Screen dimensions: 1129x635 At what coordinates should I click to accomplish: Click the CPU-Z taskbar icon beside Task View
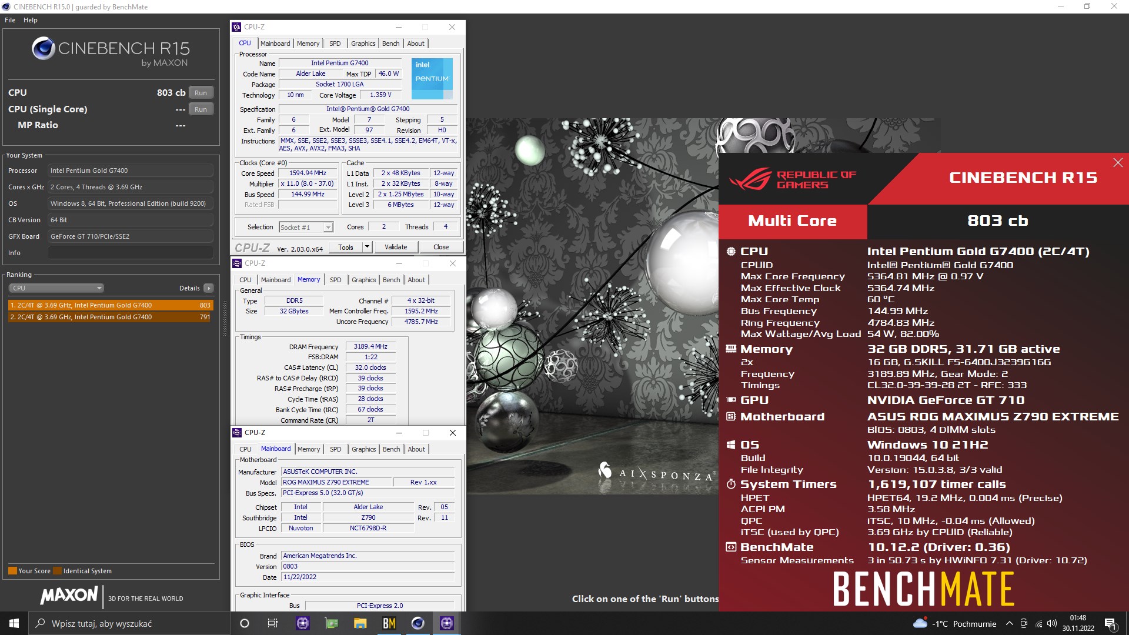(303, 623)
